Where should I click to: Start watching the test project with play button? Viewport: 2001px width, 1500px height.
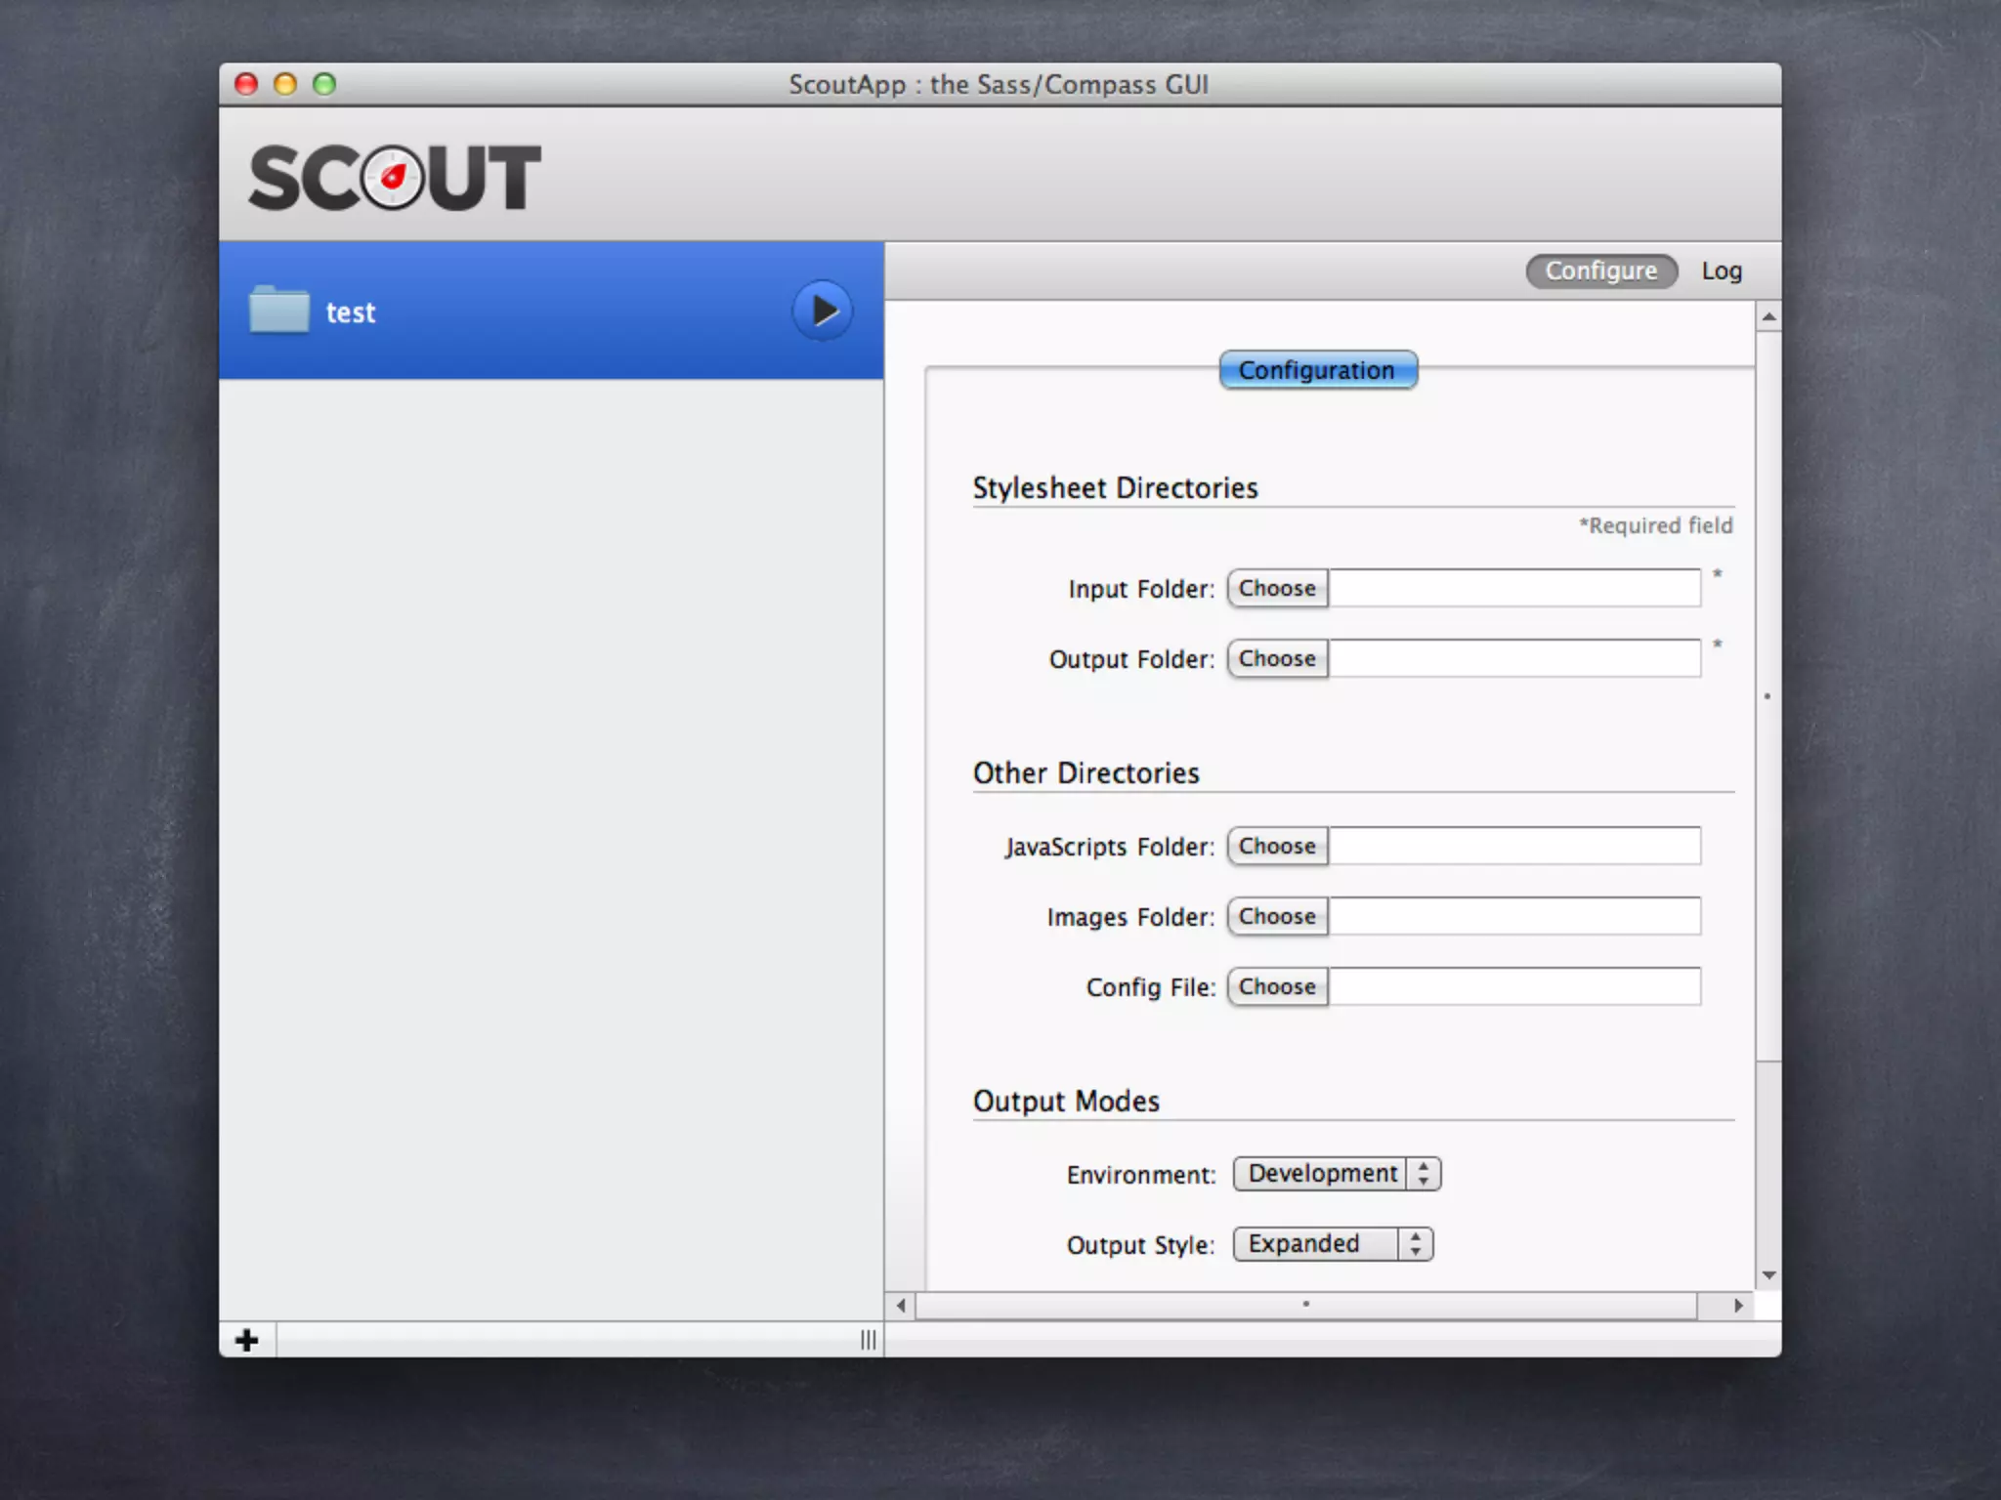(822, 311)
